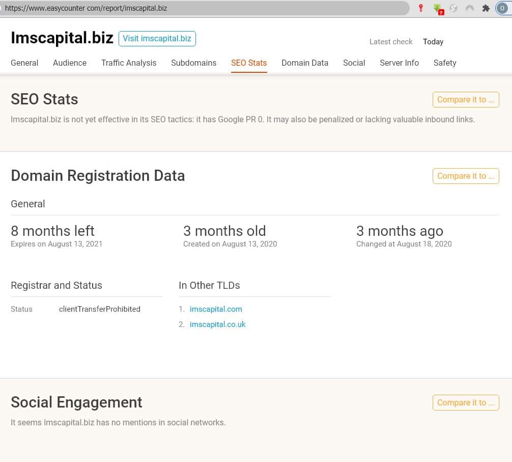Click Compare it to in Domain Registration Data
Viewport: 512px width, 462px height.
click(x=465, y=176)
